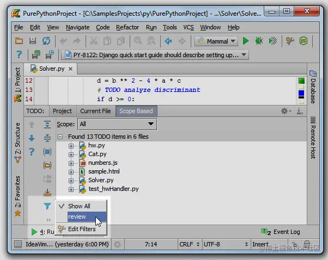The height and width of the screenshot is (260, 328).
Task: Click the blue TODO marker in stripe
Action: click(x=301, y=92)
